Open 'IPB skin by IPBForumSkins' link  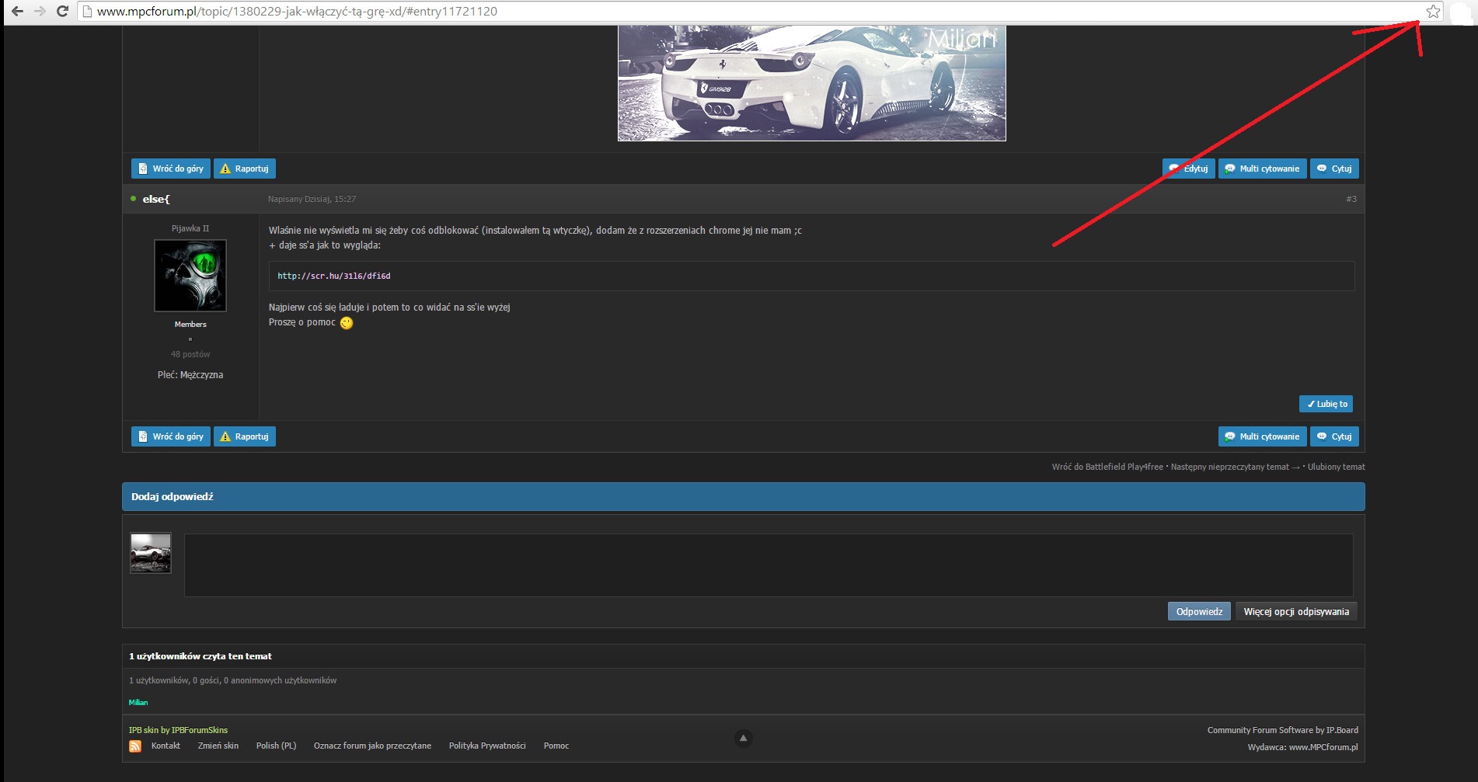[x=179, y=730]
